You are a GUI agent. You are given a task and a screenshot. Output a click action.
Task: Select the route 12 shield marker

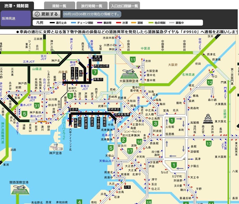(x=210, y=82)
